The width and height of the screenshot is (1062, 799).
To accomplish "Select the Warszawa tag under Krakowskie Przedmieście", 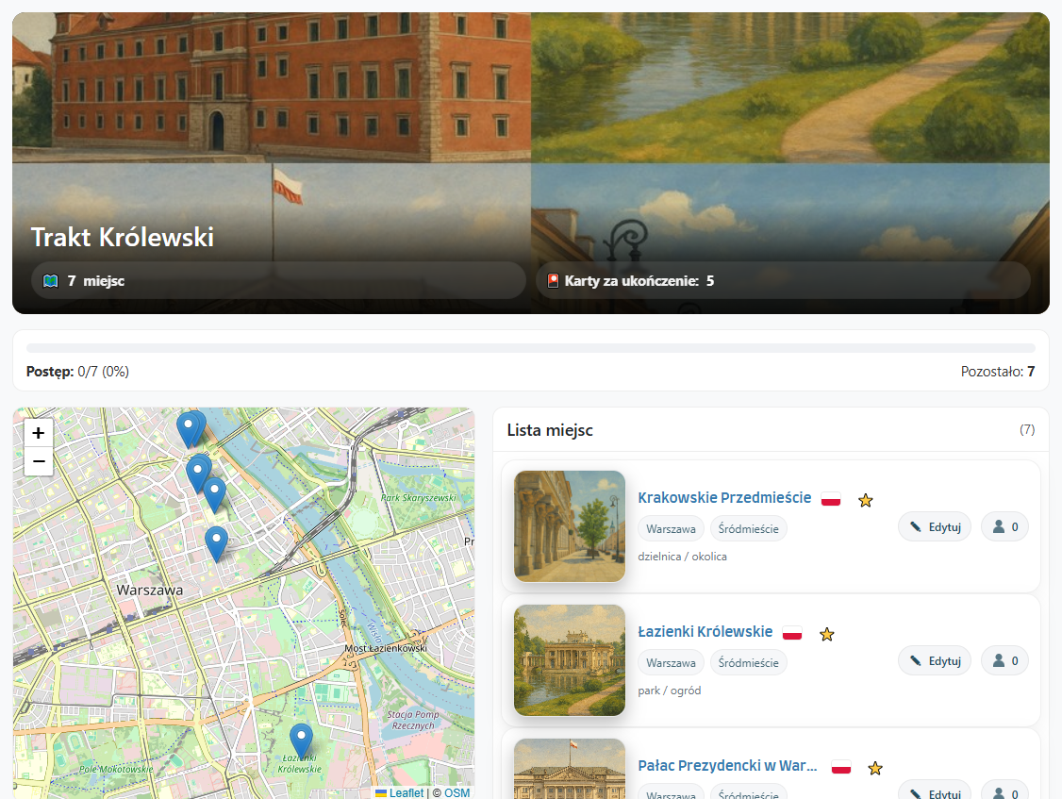I will tap(671, 528).
